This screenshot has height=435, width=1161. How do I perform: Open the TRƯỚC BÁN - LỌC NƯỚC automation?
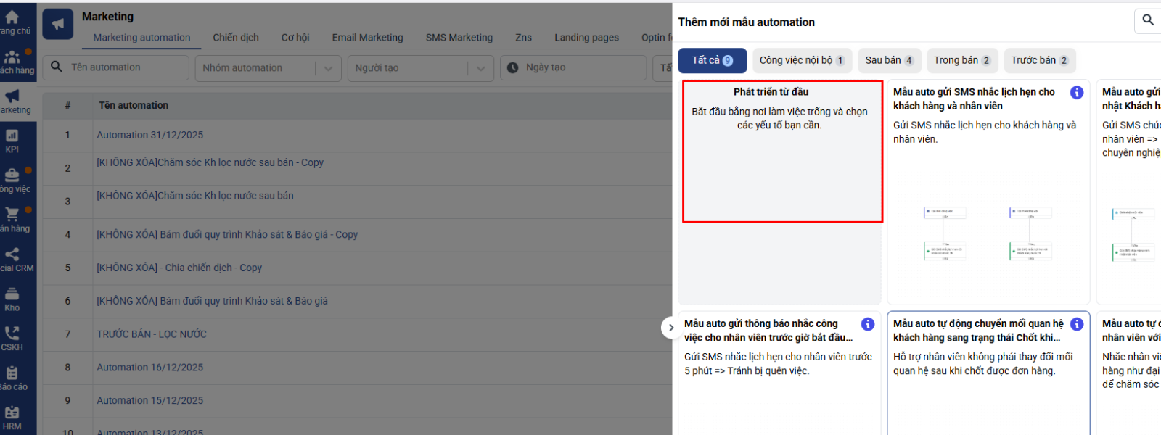coord(152,334)
